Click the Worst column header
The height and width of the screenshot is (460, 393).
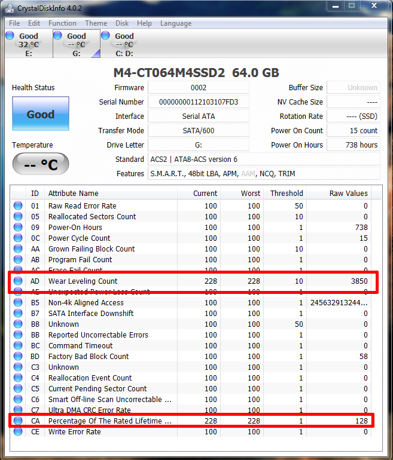tap(242, 194)
